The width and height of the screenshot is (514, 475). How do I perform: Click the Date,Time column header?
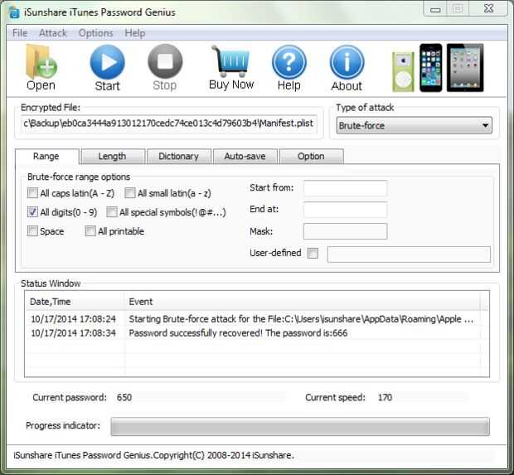click(75, 302)
